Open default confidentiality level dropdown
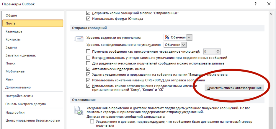Screen dimensions: 276x129 click(x=184, y=45)
